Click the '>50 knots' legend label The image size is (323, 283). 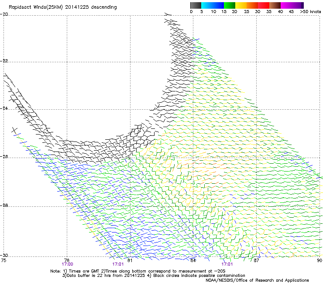[310, 12]
